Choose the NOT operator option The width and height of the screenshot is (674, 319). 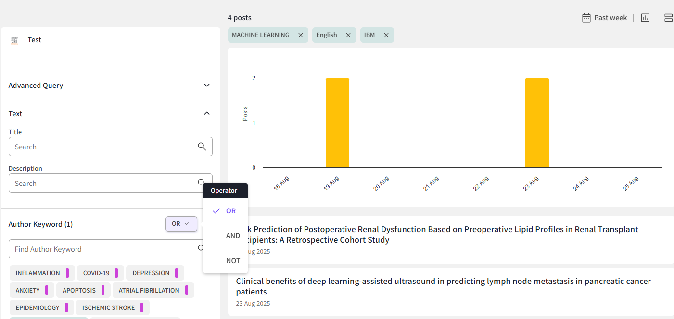(233, 261)
